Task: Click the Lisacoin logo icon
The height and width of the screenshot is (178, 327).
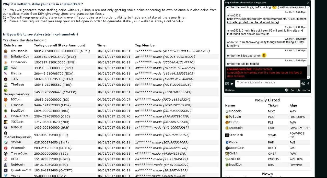Action: tap(6, 105)
